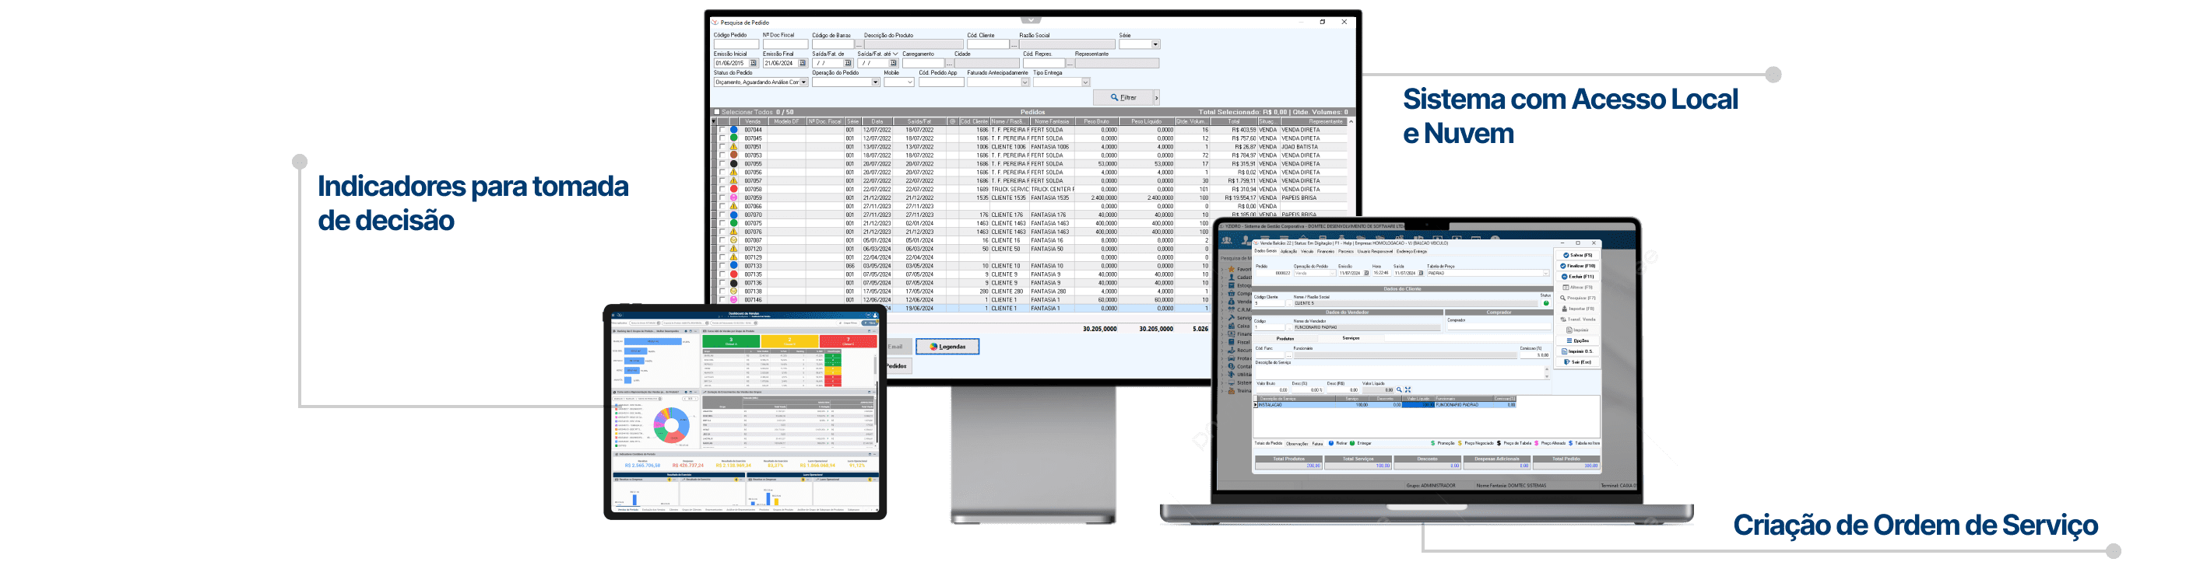Switch to Veículo tab
Image resolution: width=2186 pixels, height=569 pixels.
tap(1307, 250)
